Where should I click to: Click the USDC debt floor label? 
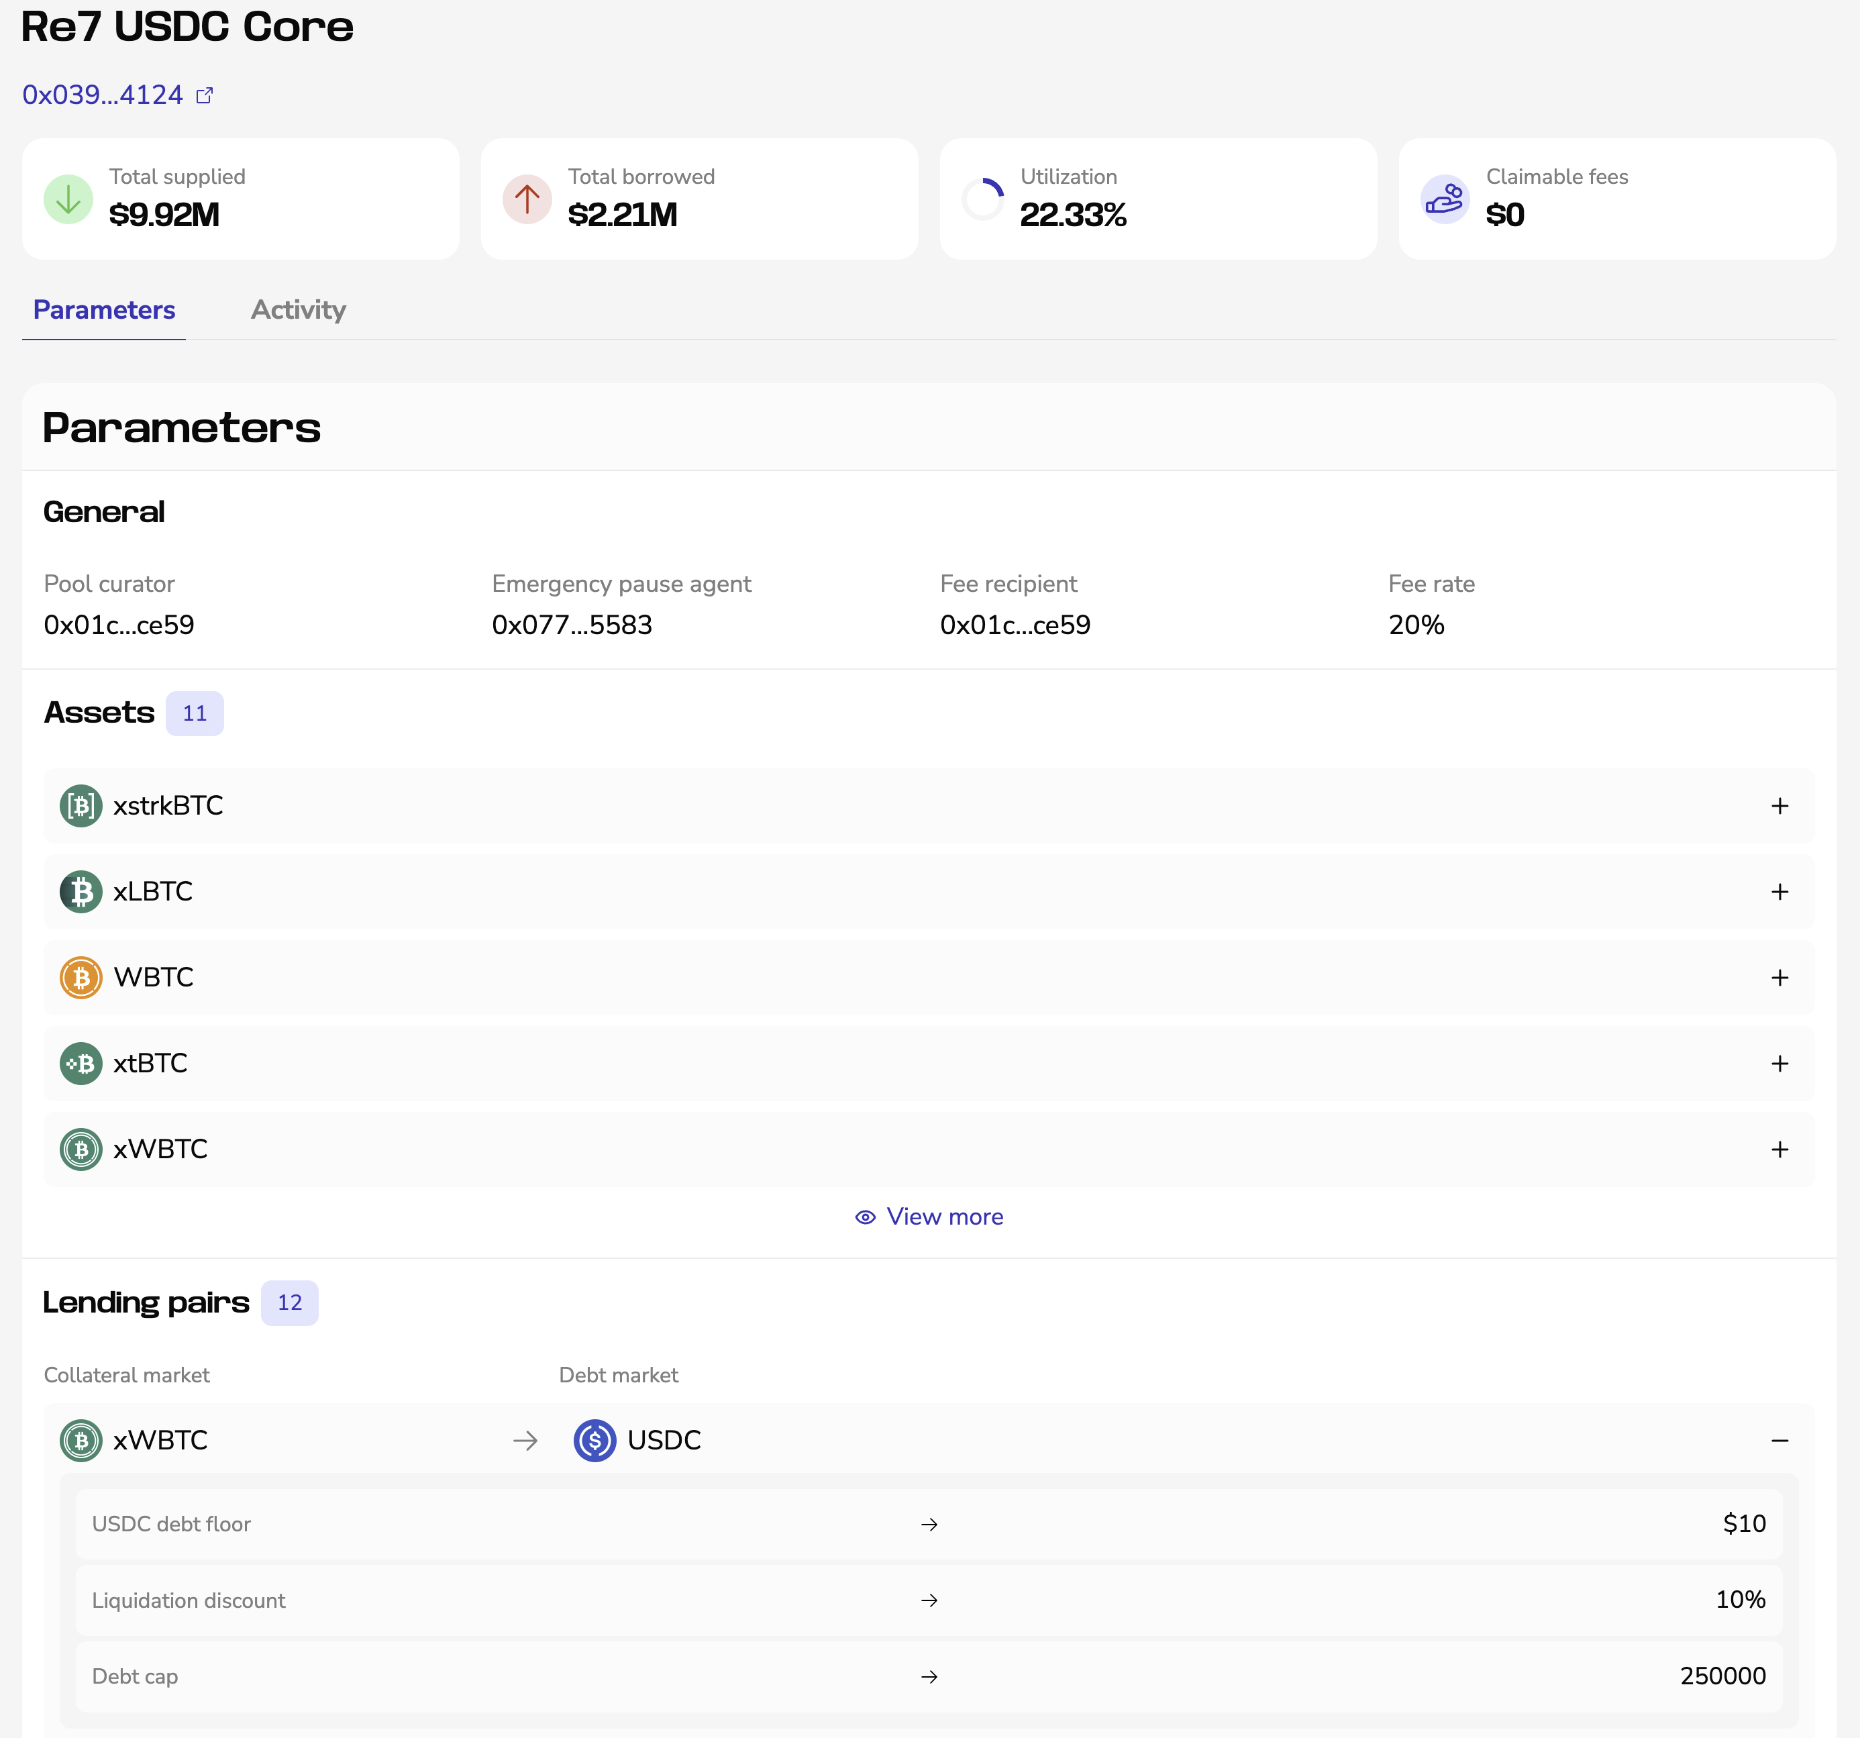[x=171, y=1525]
